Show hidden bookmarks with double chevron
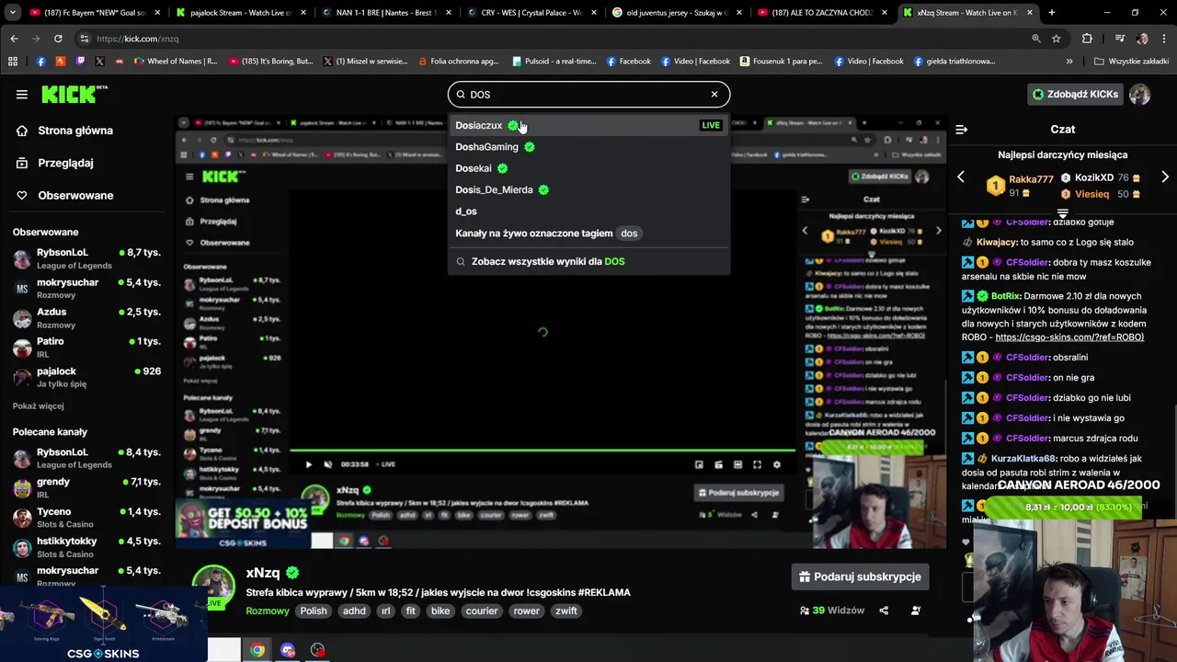Screen dimensions: 1177x662 tap(1069, 61)
